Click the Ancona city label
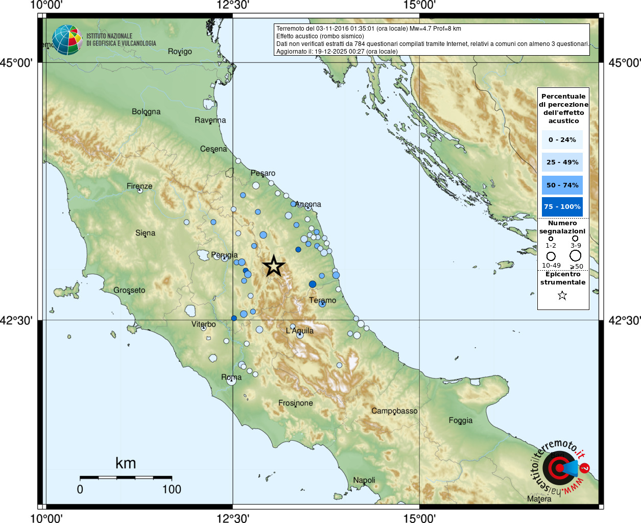 click(x=308, y=204)
